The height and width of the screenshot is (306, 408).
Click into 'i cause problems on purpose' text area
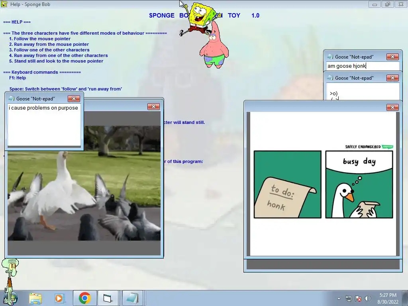[x=44, y=125]
